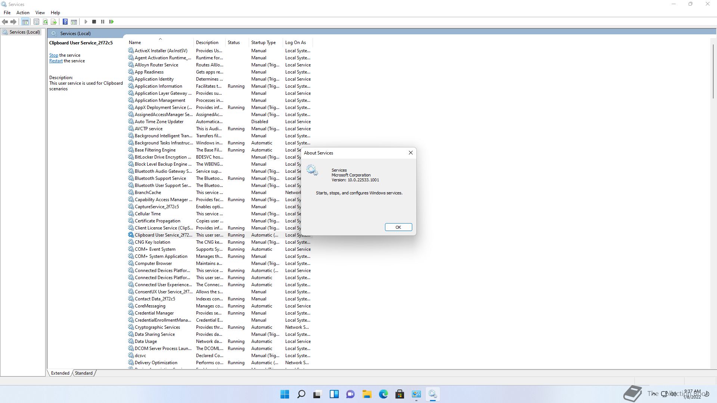Sort by the Log On As column header

(298, 43)
